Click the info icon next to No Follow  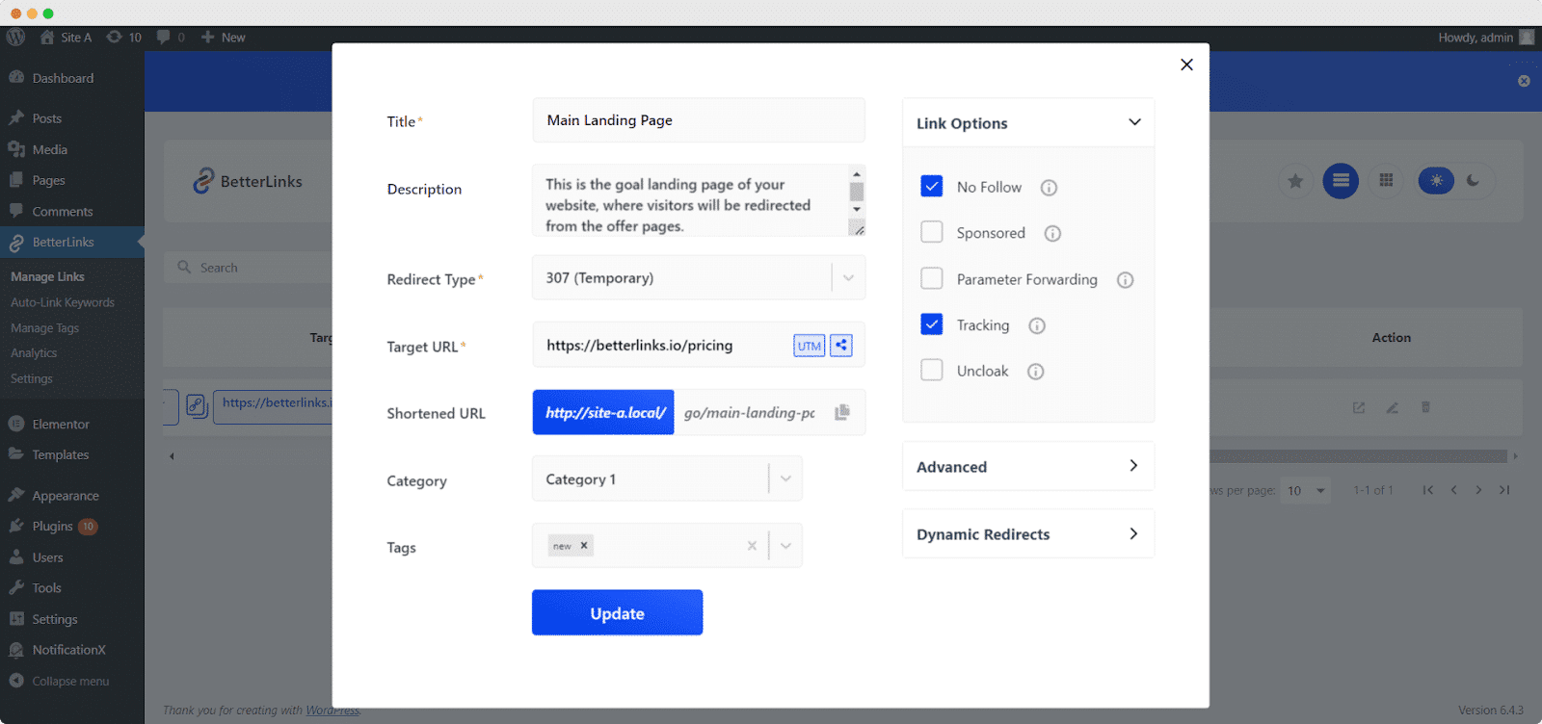1049,188
